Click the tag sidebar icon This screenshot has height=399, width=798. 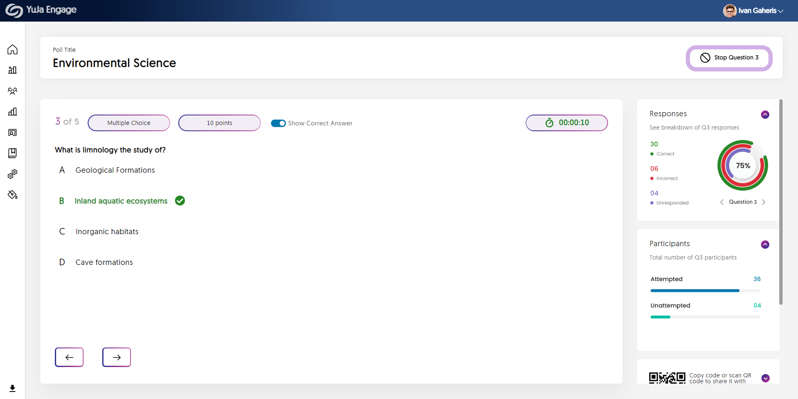12,195
